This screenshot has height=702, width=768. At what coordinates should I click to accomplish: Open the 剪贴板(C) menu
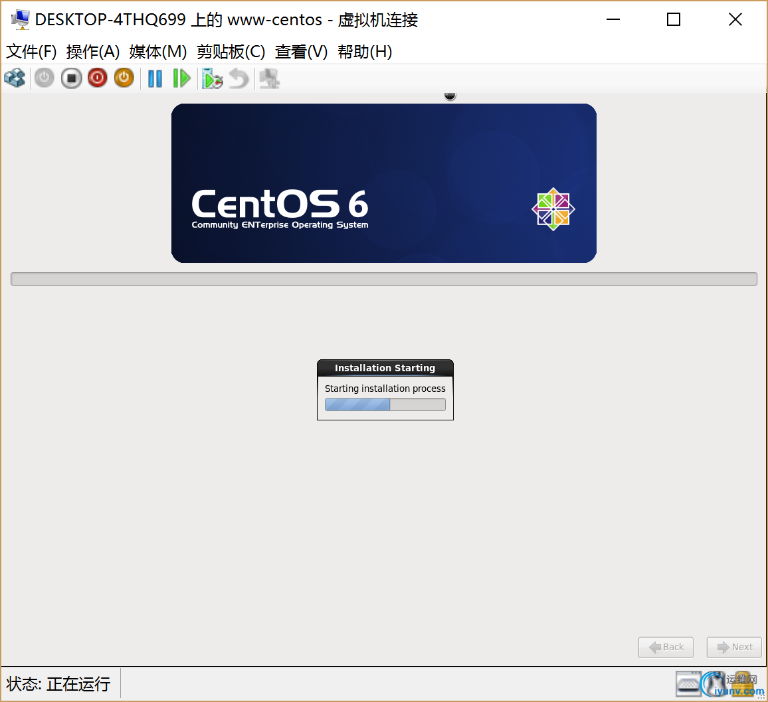click(x=231, y=51)
